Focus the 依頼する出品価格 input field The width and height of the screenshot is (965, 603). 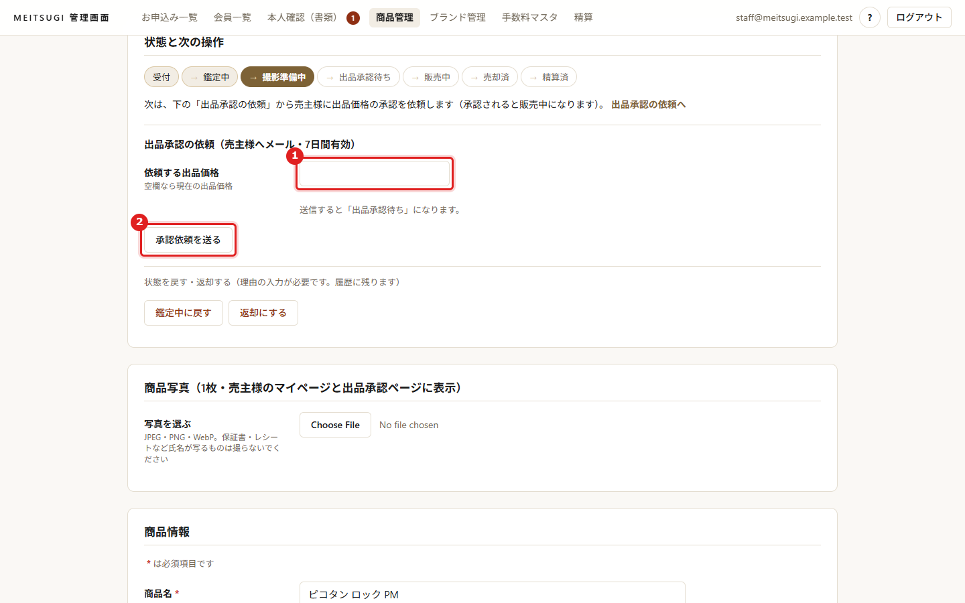coord(375,174)
